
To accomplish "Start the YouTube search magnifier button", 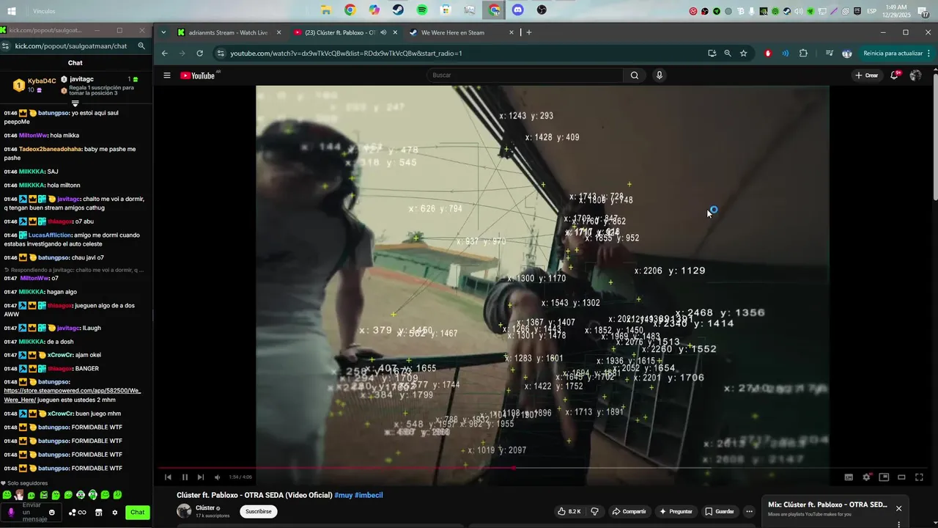I will click(635, 75).
